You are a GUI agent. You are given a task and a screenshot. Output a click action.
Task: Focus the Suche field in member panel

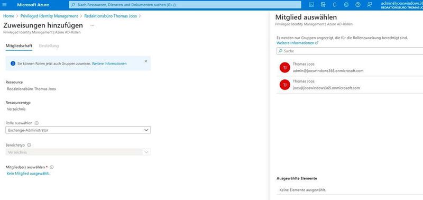tap(350, 51)
